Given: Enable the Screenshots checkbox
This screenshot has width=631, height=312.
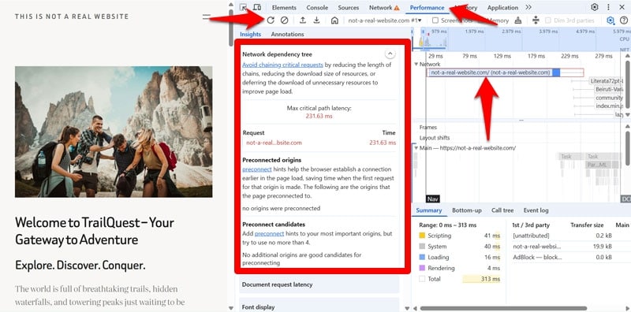Looking at the screenshot, I should pos(435,20).
